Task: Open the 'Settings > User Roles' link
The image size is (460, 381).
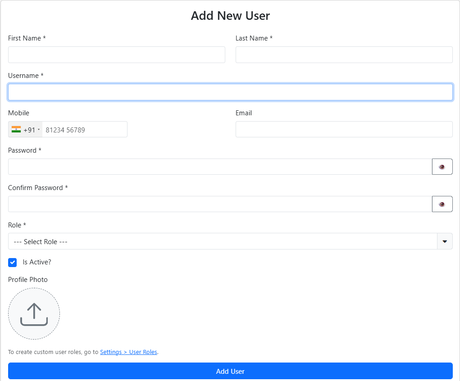Action: click(x=128, y=352)
